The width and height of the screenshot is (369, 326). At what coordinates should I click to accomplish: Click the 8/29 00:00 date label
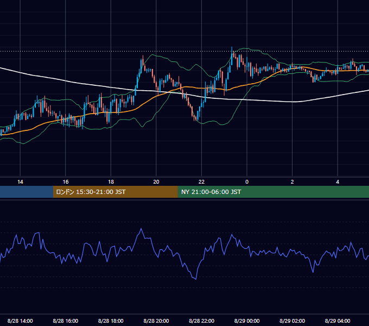[247, 321]
